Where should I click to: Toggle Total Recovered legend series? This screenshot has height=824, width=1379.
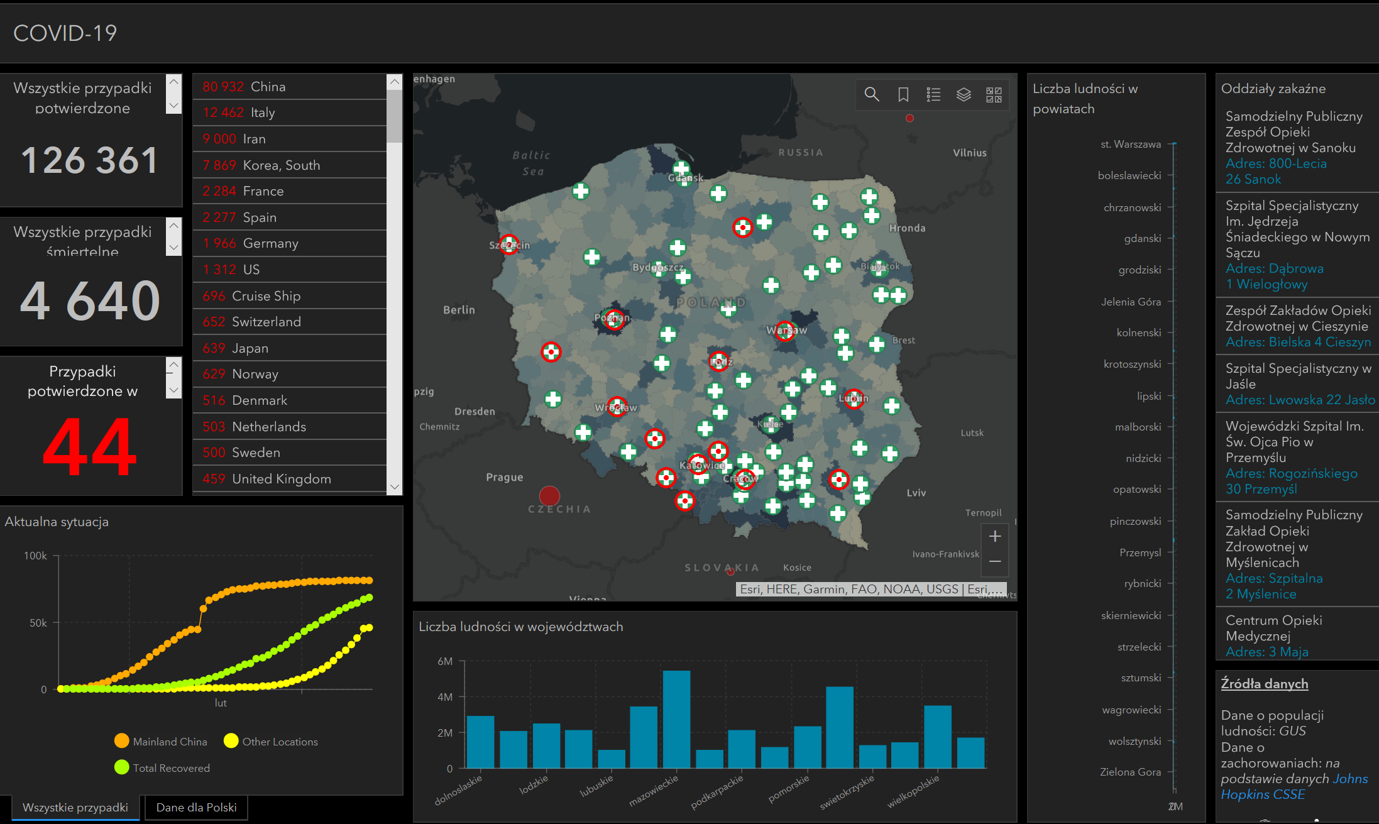tap(162, 768)
